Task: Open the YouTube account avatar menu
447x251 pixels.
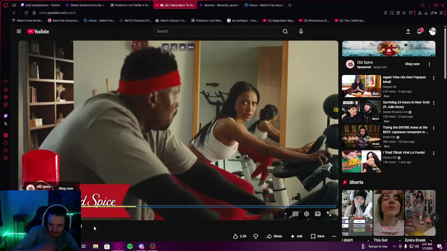Action: click(x=433, y=31)
